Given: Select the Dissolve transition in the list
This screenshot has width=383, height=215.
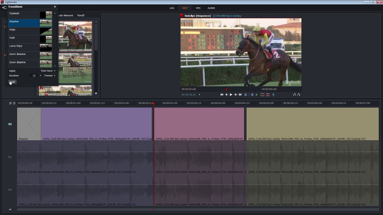Looking at the screenshot, I should (x=31, y=23).
